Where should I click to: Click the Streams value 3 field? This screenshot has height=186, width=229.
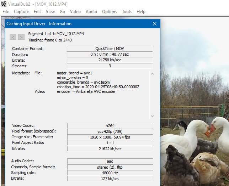110,66
